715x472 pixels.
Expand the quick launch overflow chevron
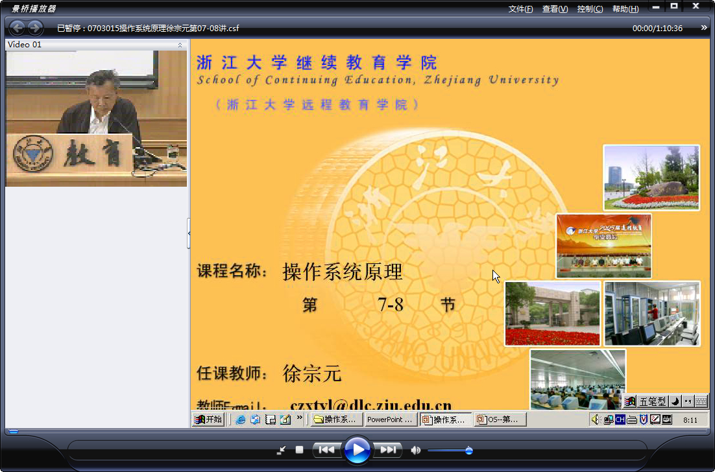click(300, 417)
